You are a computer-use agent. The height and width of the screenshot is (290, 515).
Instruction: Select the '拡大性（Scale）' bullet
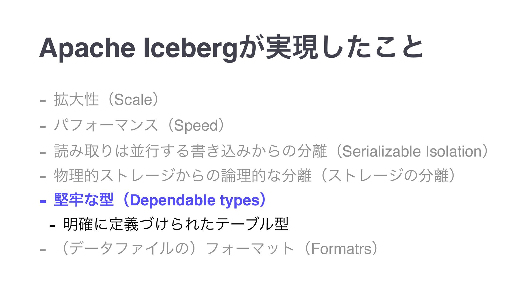[108, 100]
